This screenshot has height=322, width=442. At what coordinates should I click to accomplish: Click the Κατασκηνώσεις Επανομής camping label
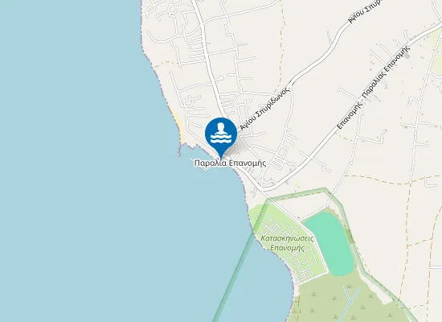(287, 243)
